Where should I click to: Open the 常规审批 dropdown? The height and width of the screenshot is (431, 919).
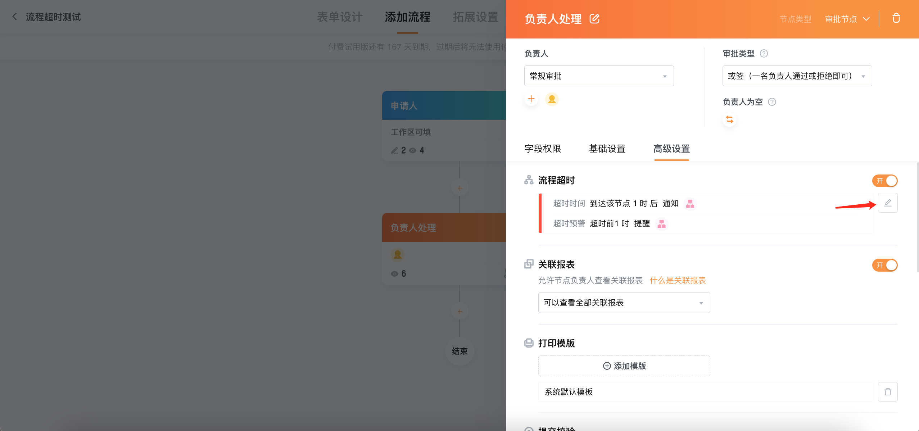pyautogui.click(x=599, y=76)
